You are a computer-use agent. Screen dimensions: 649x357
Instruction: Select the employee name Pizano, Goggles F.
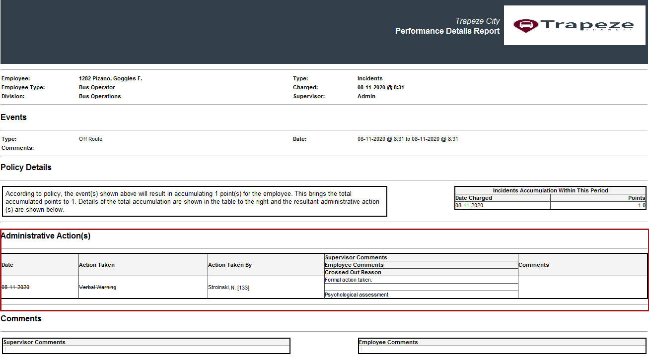pos(110,78)
